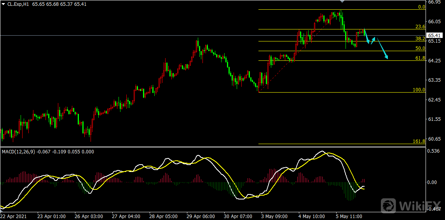Click the triangle arrow beside CL.Exp,H1
This screenshot has height=220, width=445.
(x=3, y=4)
